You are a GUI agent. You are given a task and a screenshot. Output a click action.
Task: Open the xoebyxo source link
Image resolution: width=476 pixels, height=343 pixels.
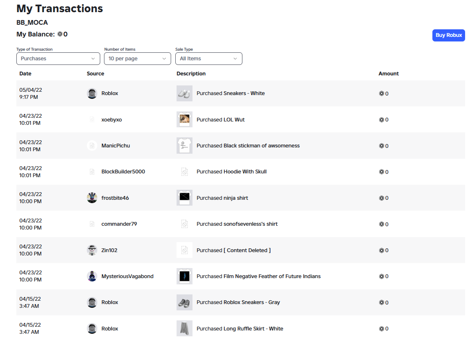click(x=112, y=119)
